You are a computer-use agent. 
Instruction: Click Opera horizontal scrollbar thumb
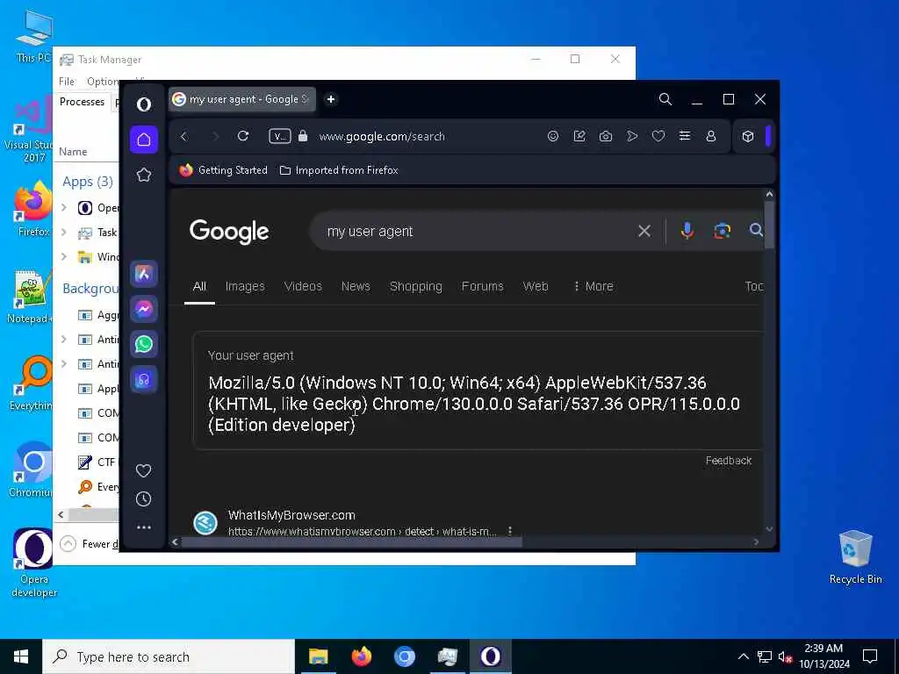tap(351, 541)
